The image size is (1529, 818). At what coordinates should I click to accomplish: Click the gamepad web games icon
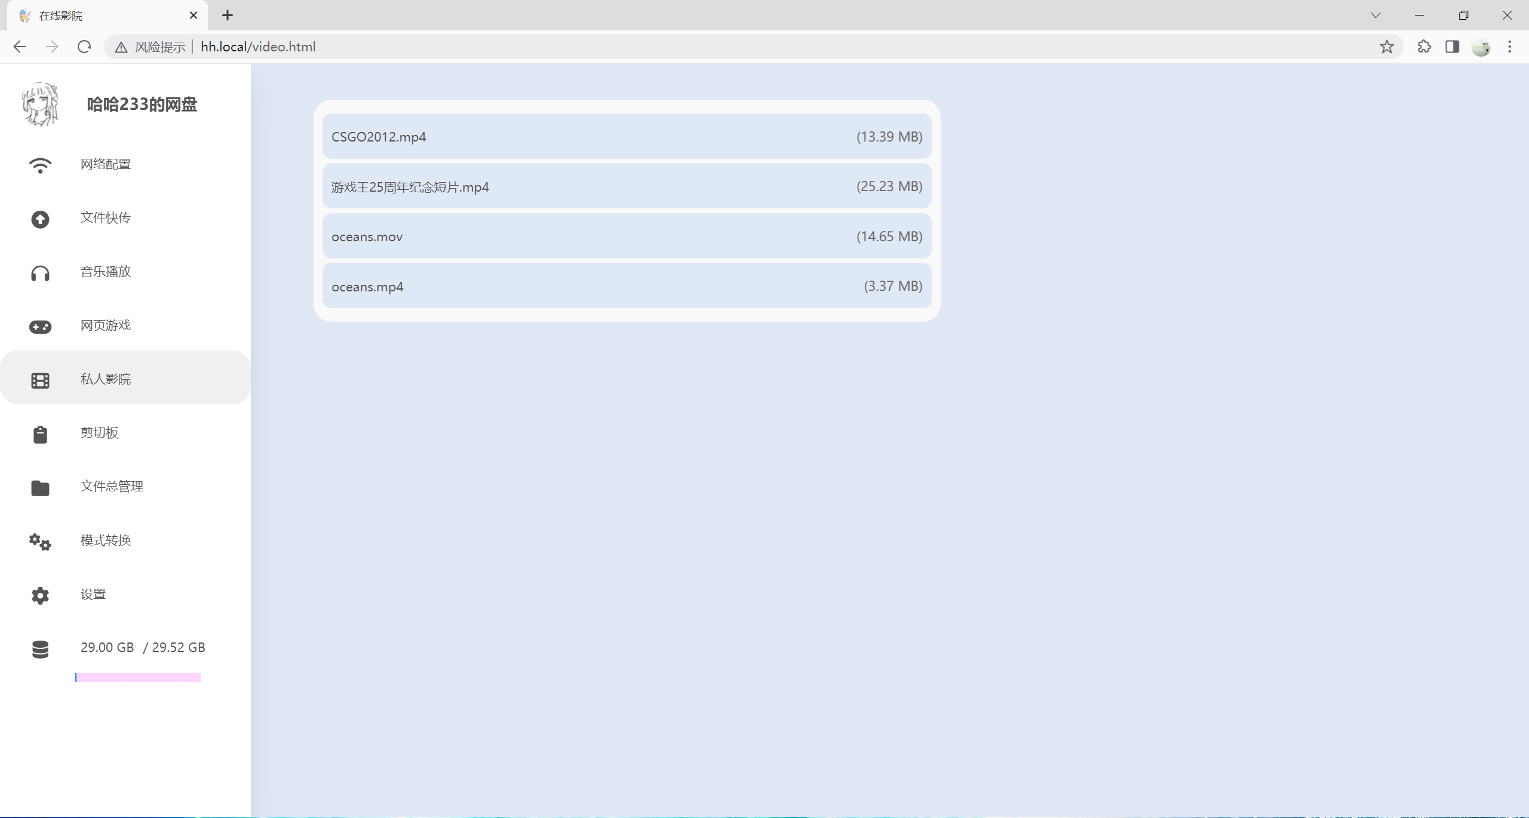click(x=40, y=327)
